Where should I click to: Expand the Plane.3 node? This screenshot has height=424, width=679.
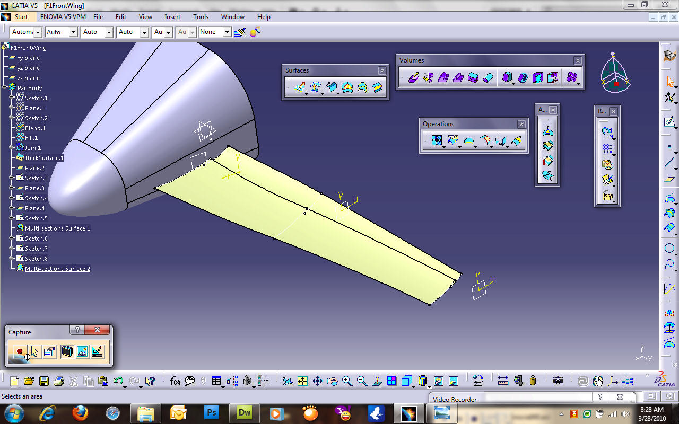click(x=11, y=188)
